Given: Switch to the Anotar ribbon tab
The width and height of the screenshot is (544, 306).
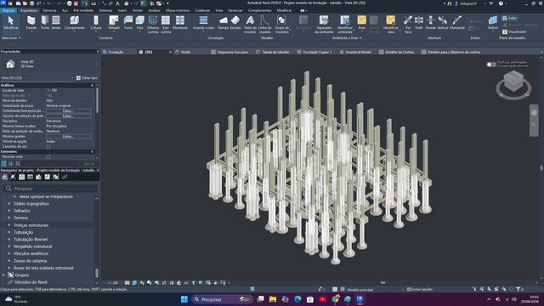Looking at the screenshot, I should pos(138,10).
